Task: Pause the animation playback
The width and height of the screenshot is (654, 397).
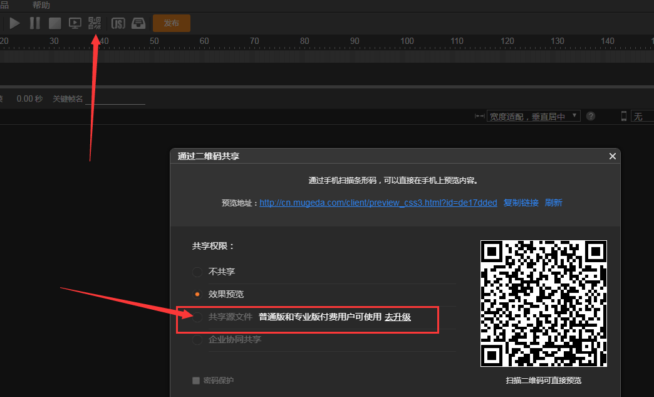Action: (35, 23)
